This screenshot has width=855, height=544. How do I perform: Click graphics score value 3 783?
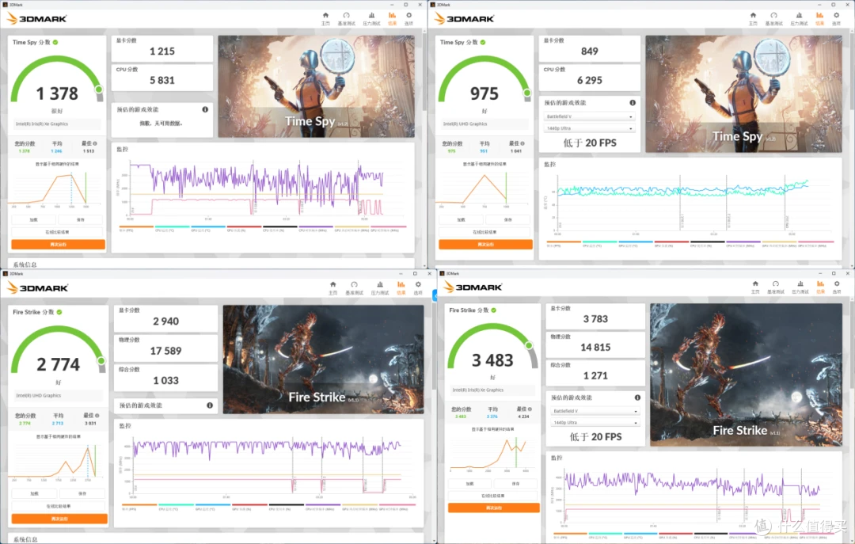coord(595,318)
